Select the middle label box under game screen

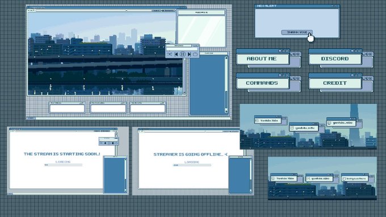tap(108, 108)
